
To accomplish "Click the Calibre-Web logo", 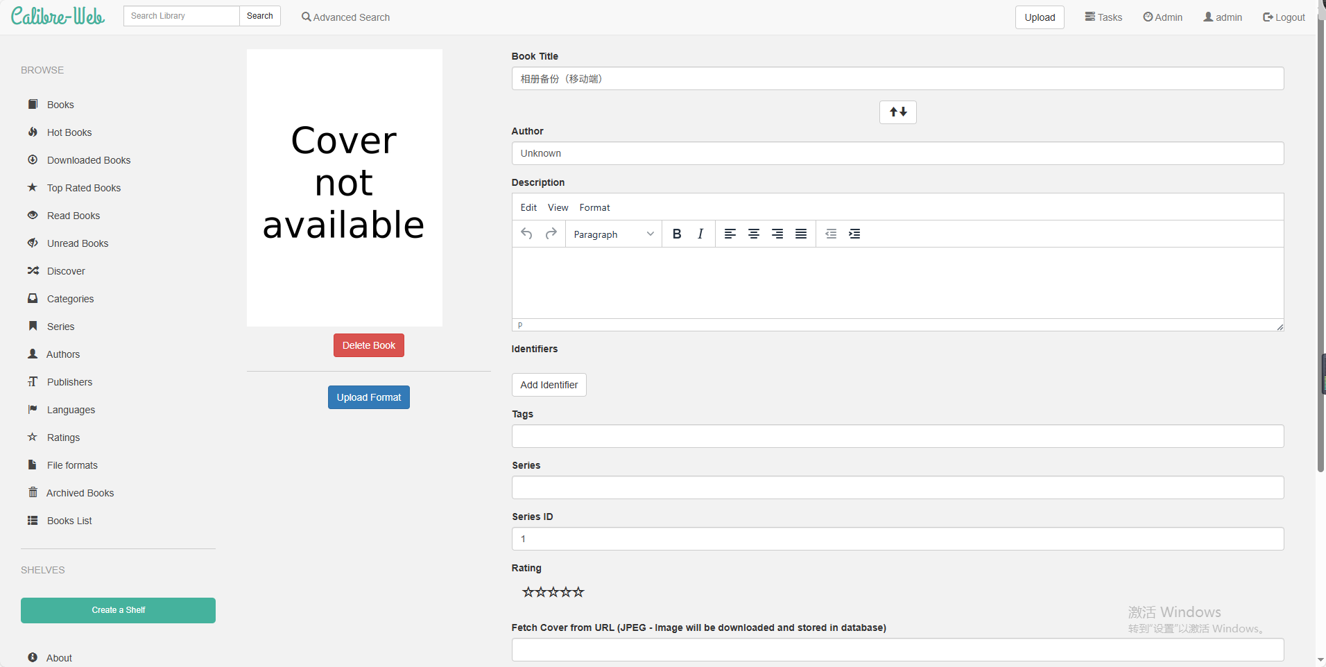I will tap(58, 16).
